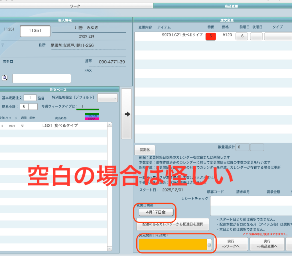Click the 初期化 button
This screenshot has width=292, height=256.
[145, 150]
